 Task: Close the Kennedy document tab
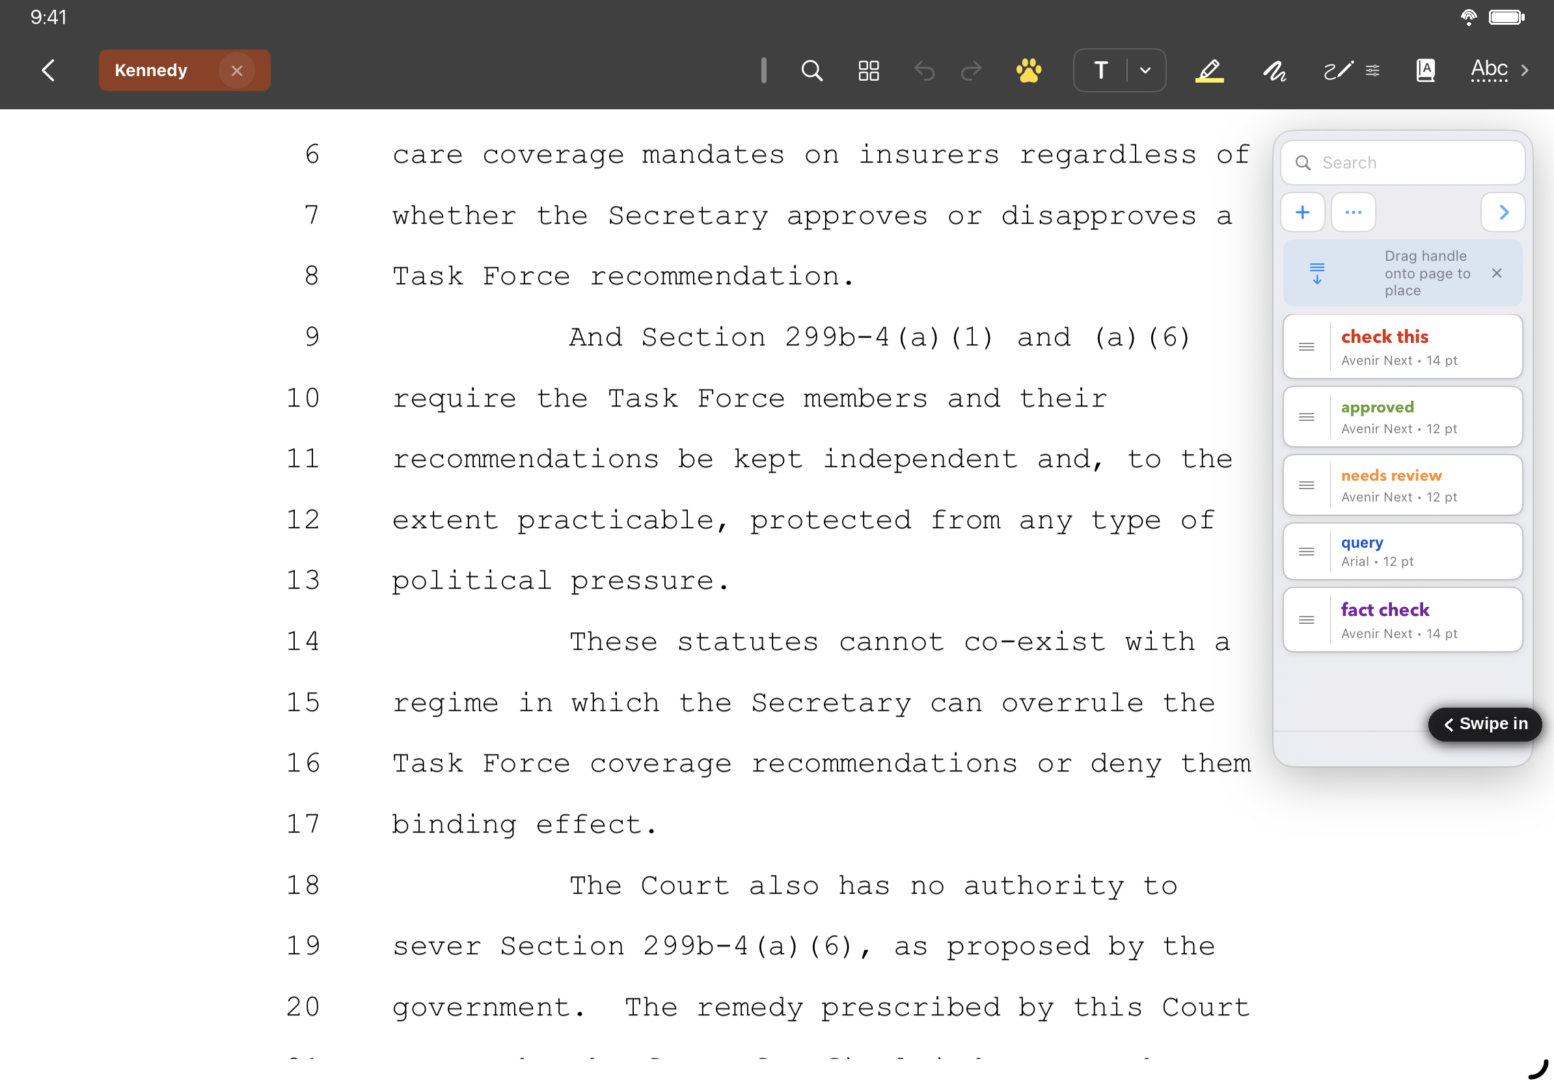(x=236, y=70)
